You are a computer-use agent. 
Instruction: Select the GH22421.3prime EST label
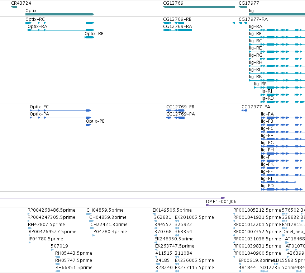click(109, 225)
